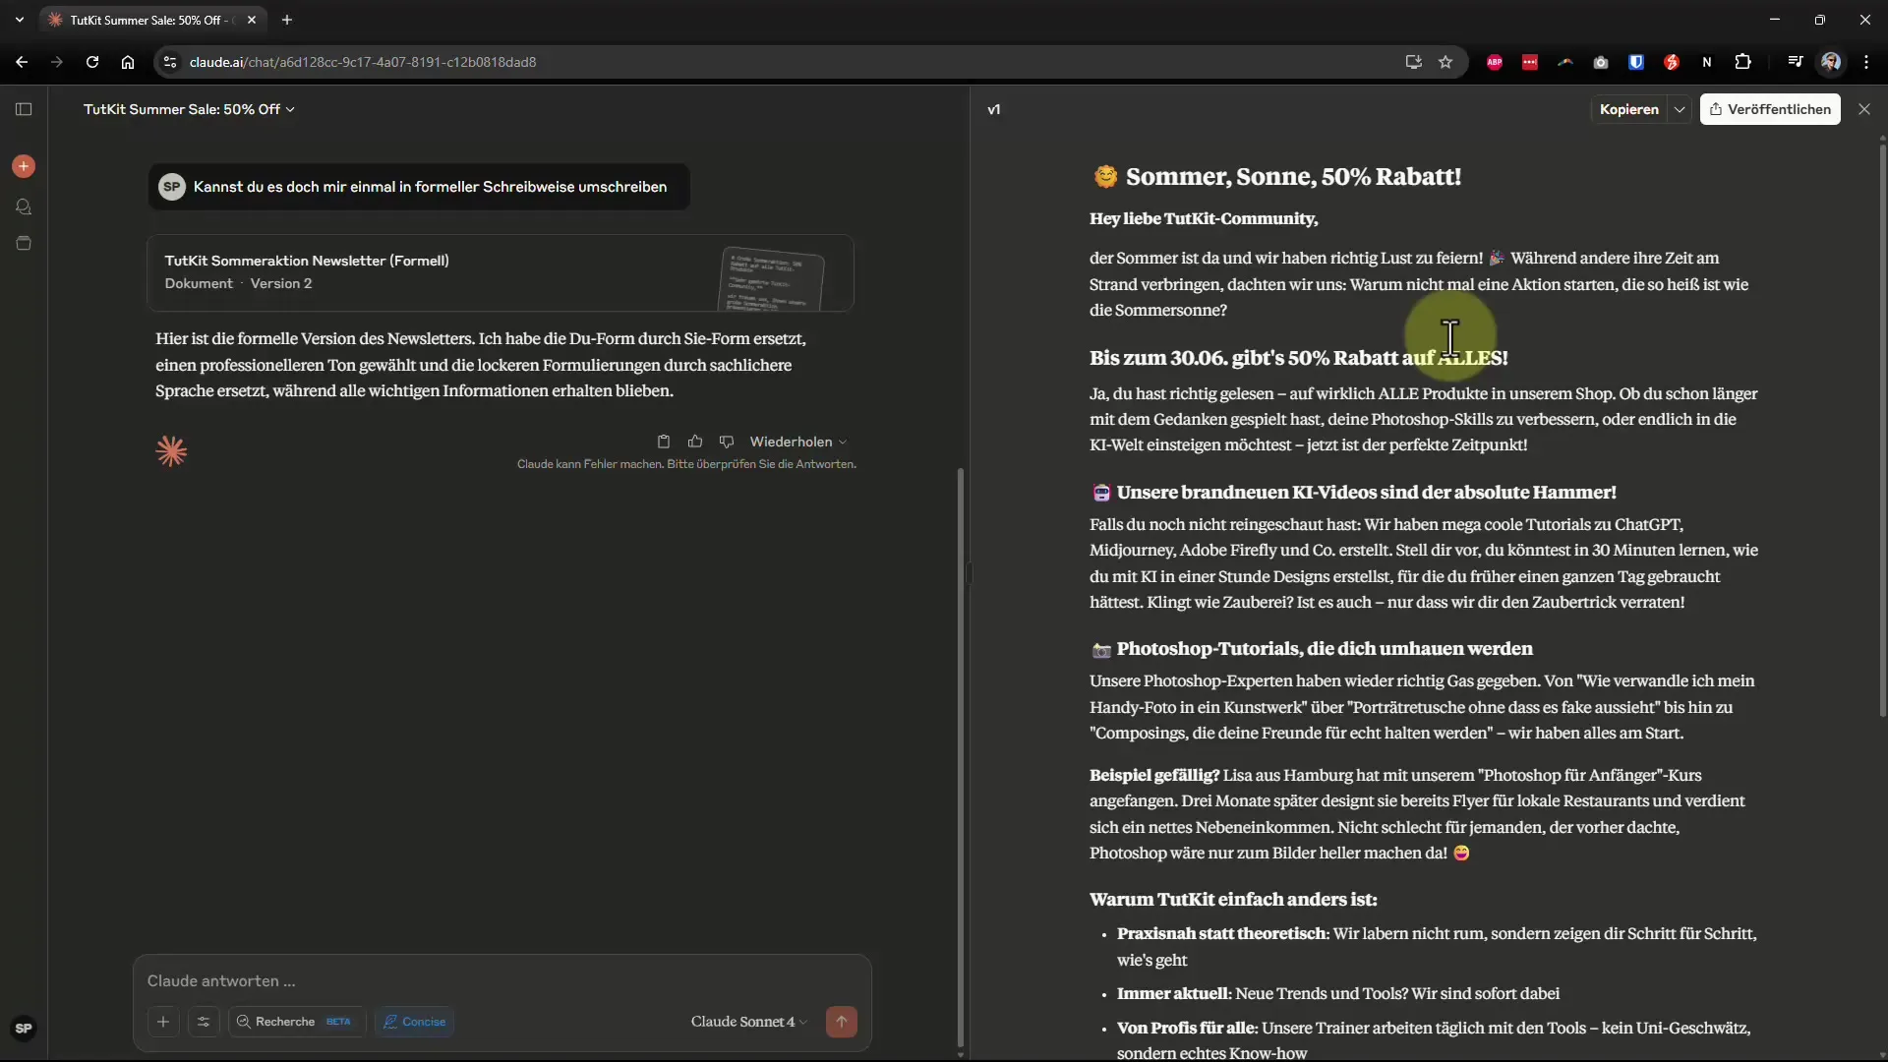Click the Veröffentlichen button
Image resolution: width=1888 pixels, height=1062 pixels.
[x=1770, y=109]
